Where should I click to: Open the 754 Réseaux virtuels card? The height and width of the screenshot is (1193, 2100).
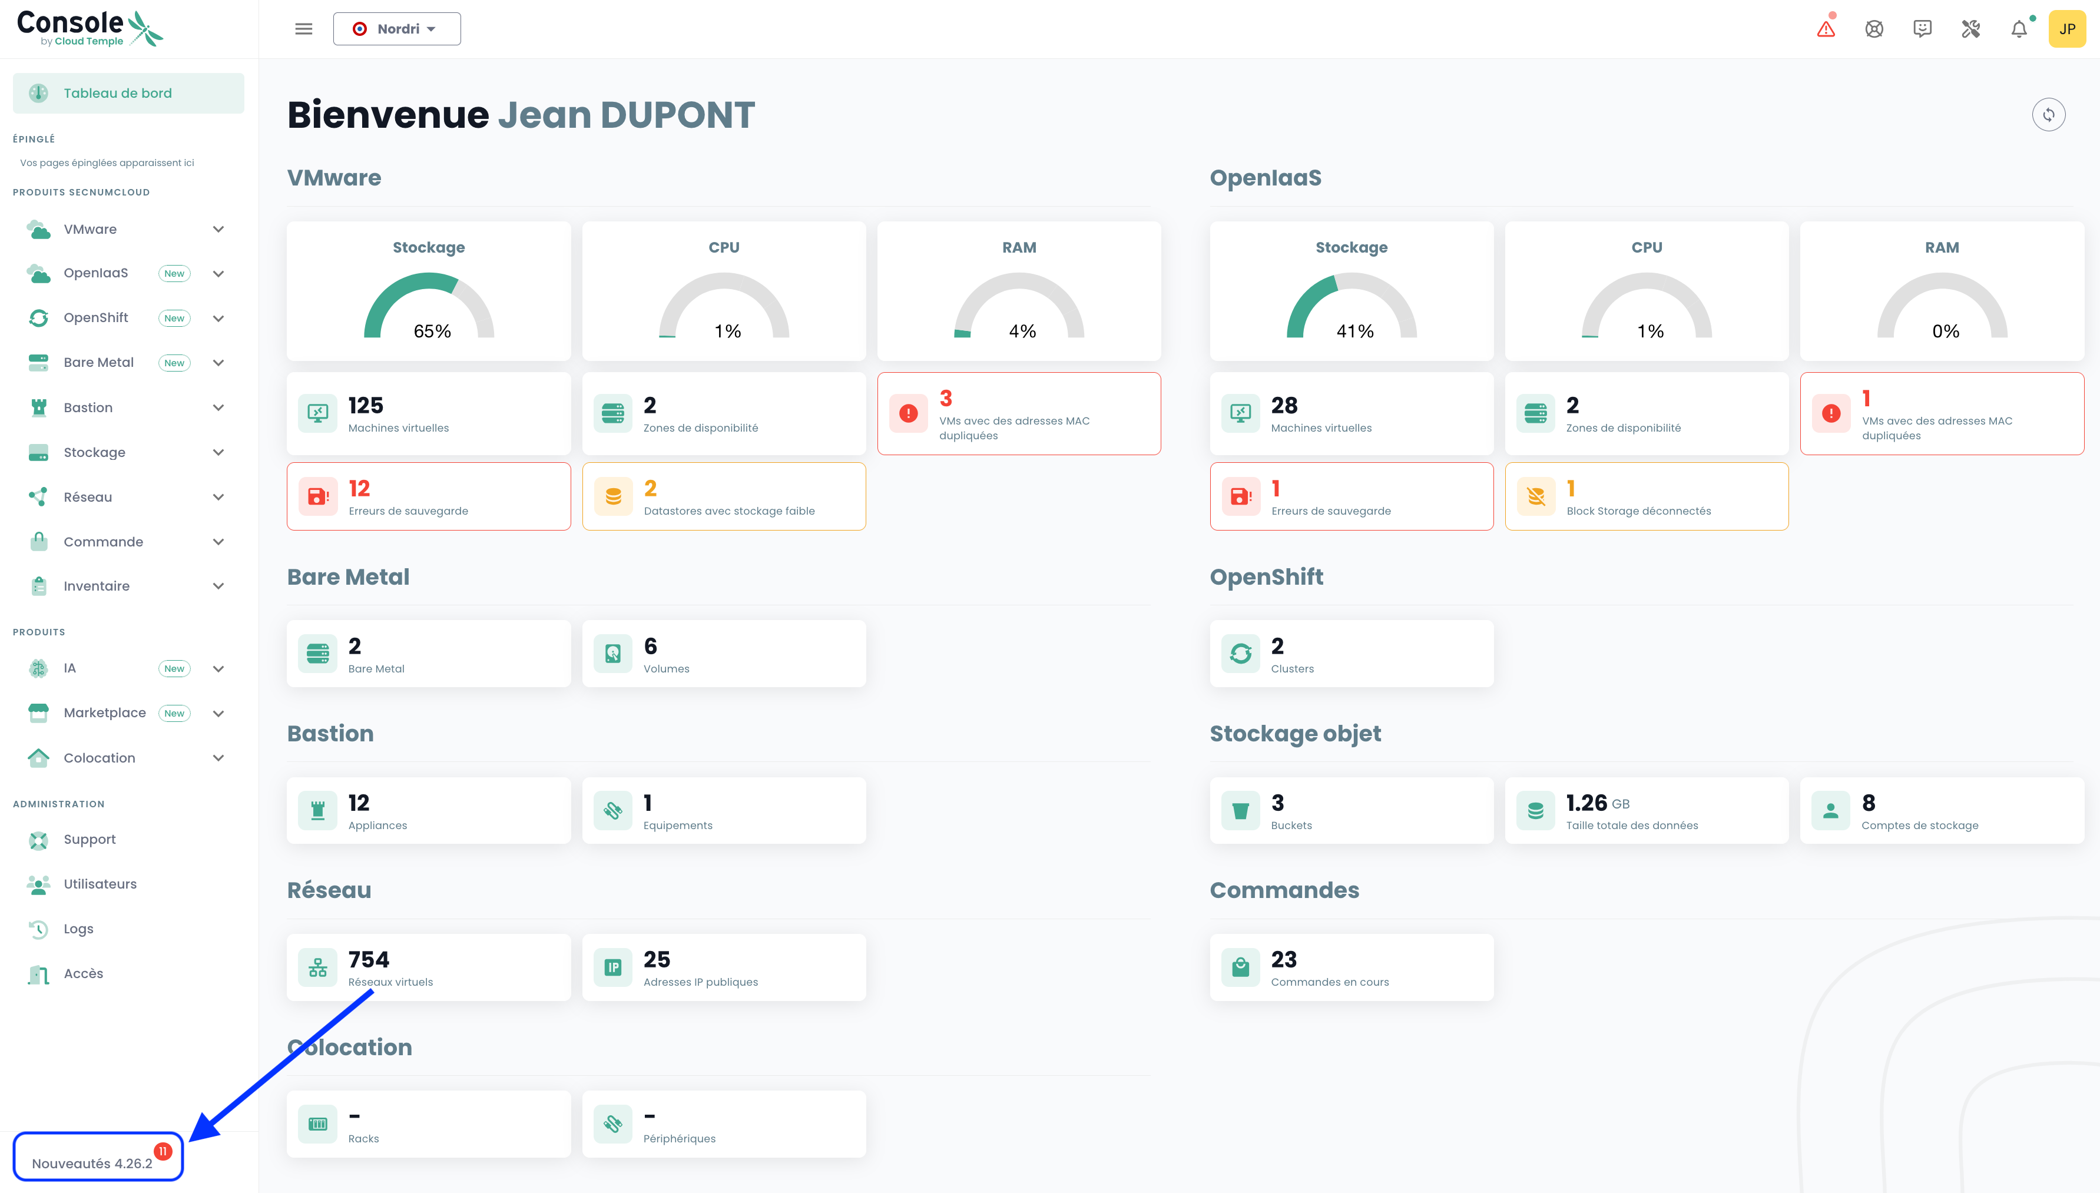pos(429,967)
